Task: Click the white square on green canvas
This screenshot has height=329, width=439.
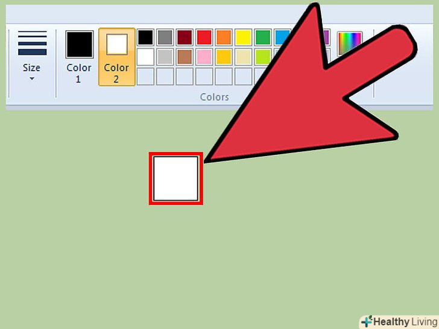Action: (x=176, y=178)
